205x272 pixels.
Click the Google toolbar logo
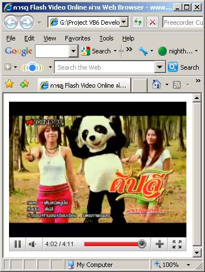[19, 51]
